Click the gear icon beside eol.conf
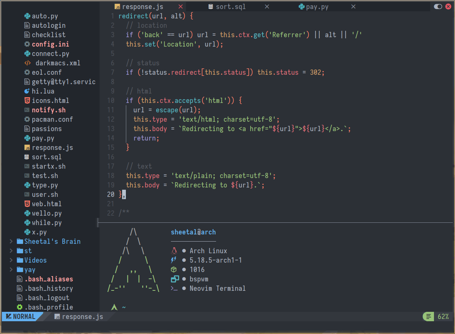 [x=27, y=73]
